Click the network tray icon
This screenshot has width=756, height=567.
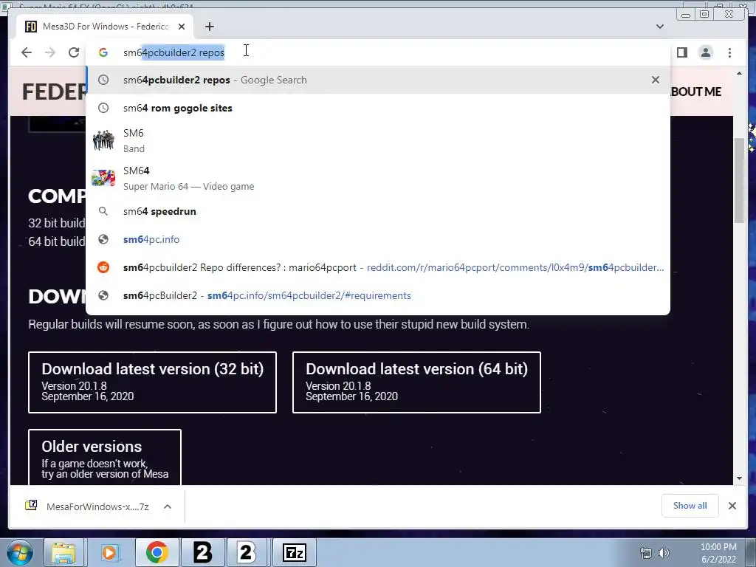pyautogui.click(x=645, y=553)
